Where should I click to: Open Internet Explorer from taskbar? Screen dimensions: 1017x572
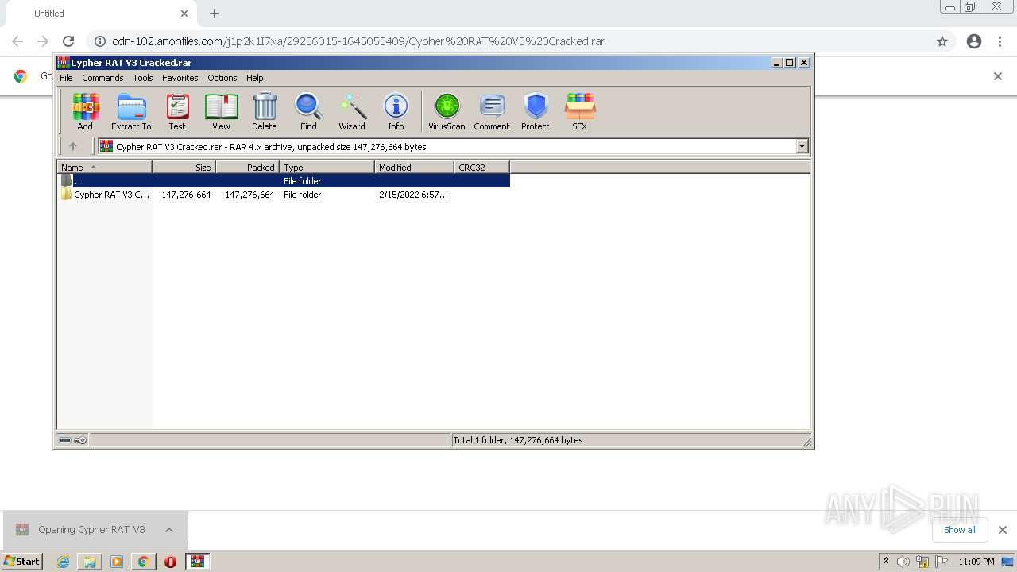click(x=64, y=562)
